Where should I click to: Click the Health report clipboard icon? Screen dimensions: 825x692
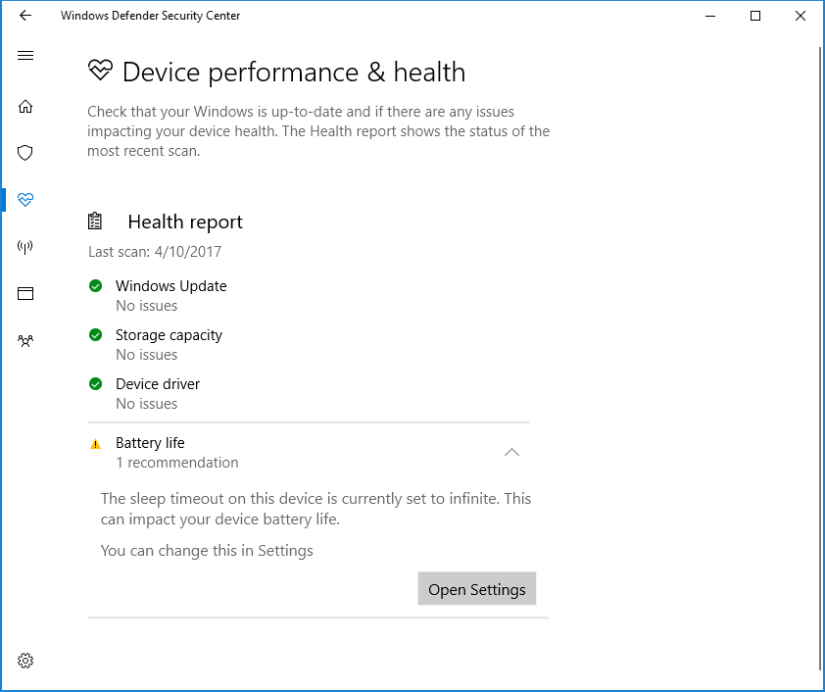pos(95,221)
